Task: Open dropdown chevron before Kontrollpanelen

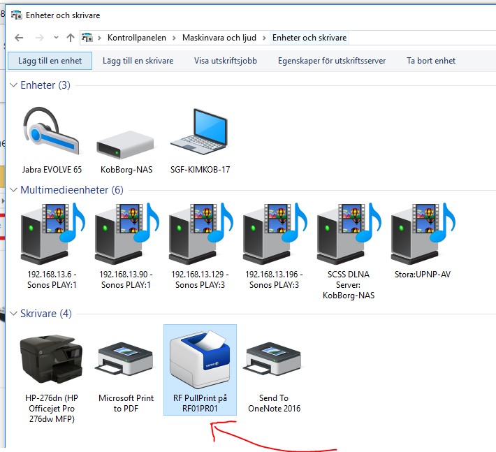Action: [100, 38]
